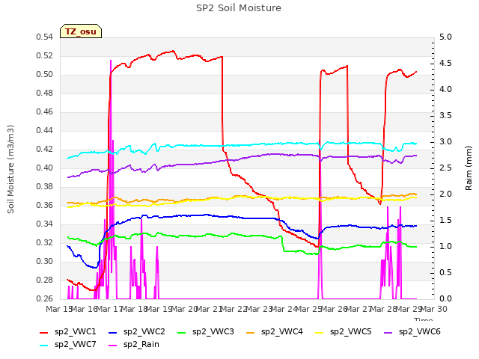Click the Soil Moisture (m3/m3) axis label
Screen dimensions: 479x359
coord(10,169)
